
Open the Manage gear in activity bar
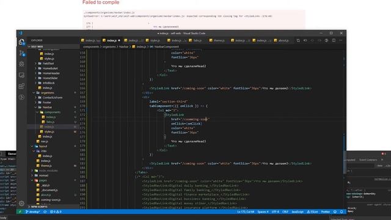[x=22, y=204]
